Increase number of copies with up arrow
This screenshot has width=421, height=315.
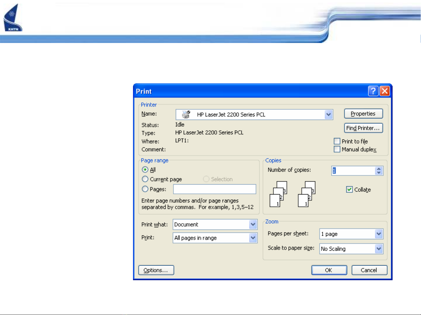(x=379, y=169)
